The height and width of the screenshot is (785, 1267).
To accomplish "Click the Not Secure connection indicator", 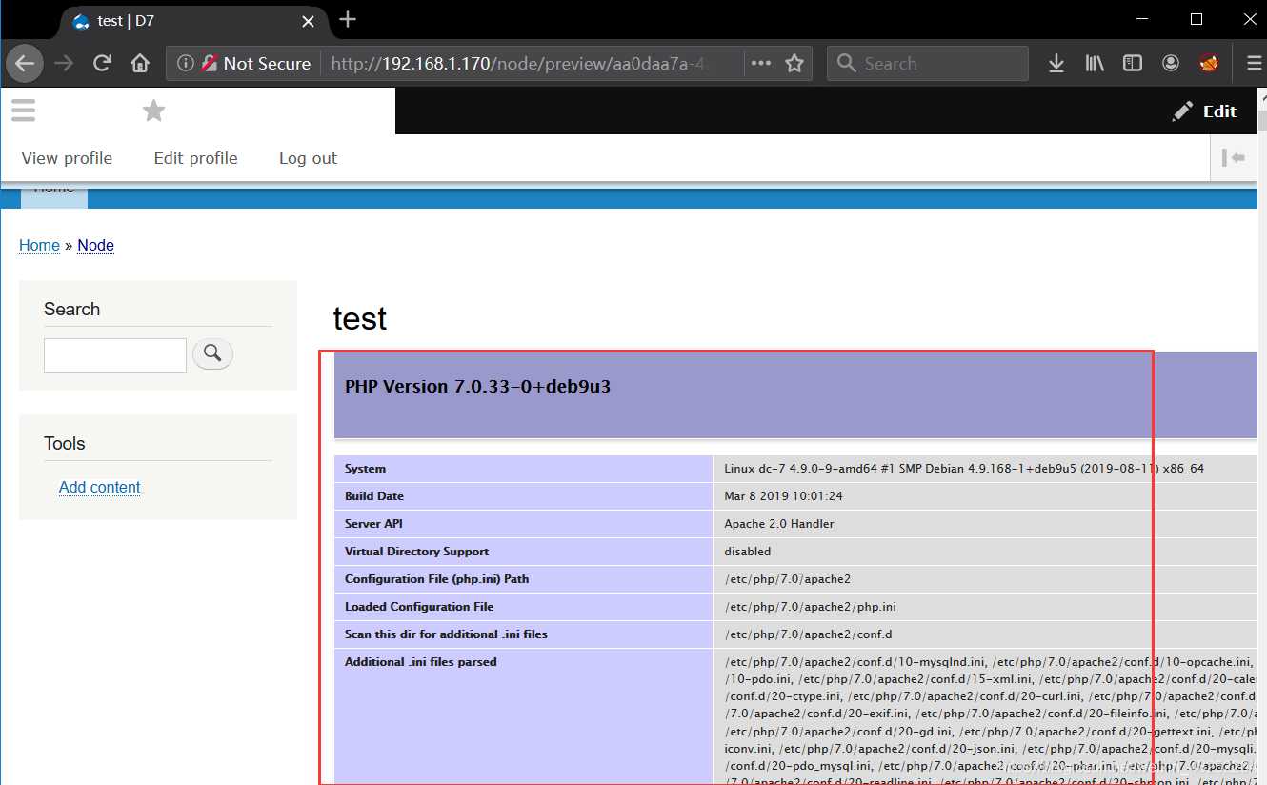I will 256,64.
